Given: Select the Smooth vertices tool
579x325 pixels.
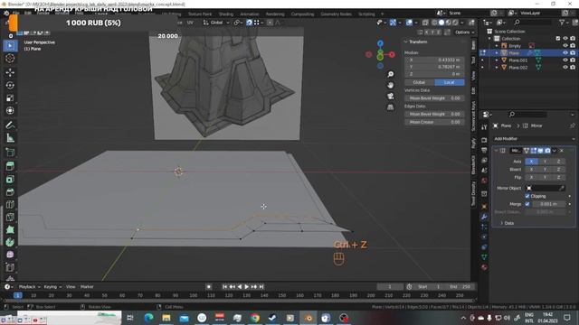Looking at the screenshot, I should [10, 255].
